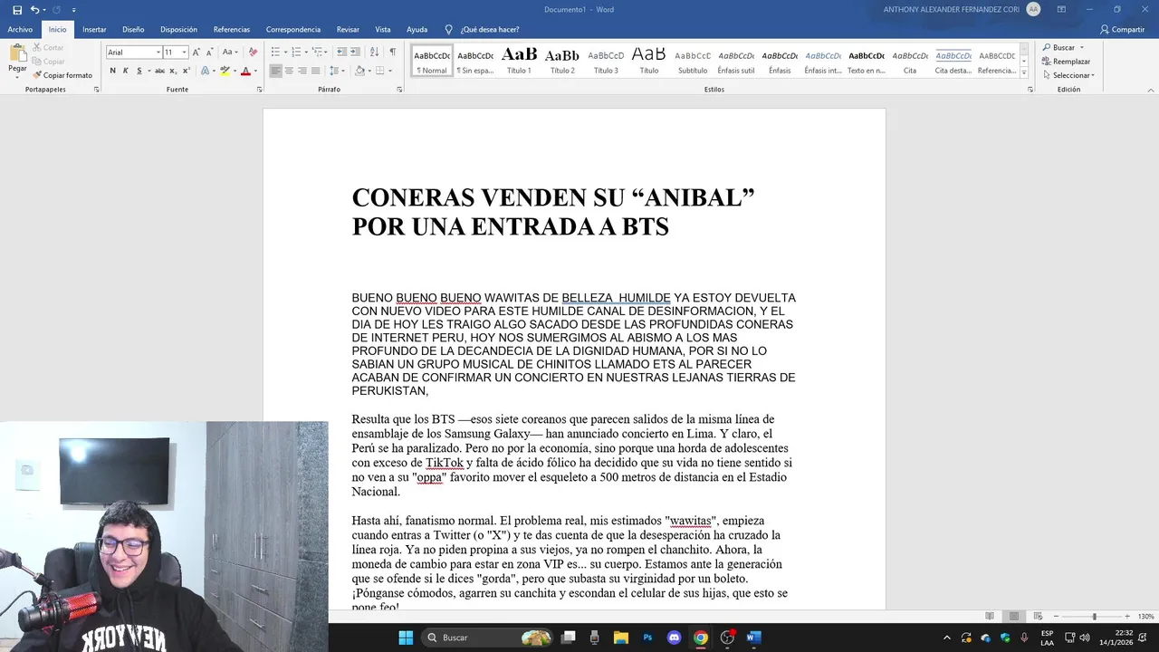Click the yellow highlight color button

point(225,71)
